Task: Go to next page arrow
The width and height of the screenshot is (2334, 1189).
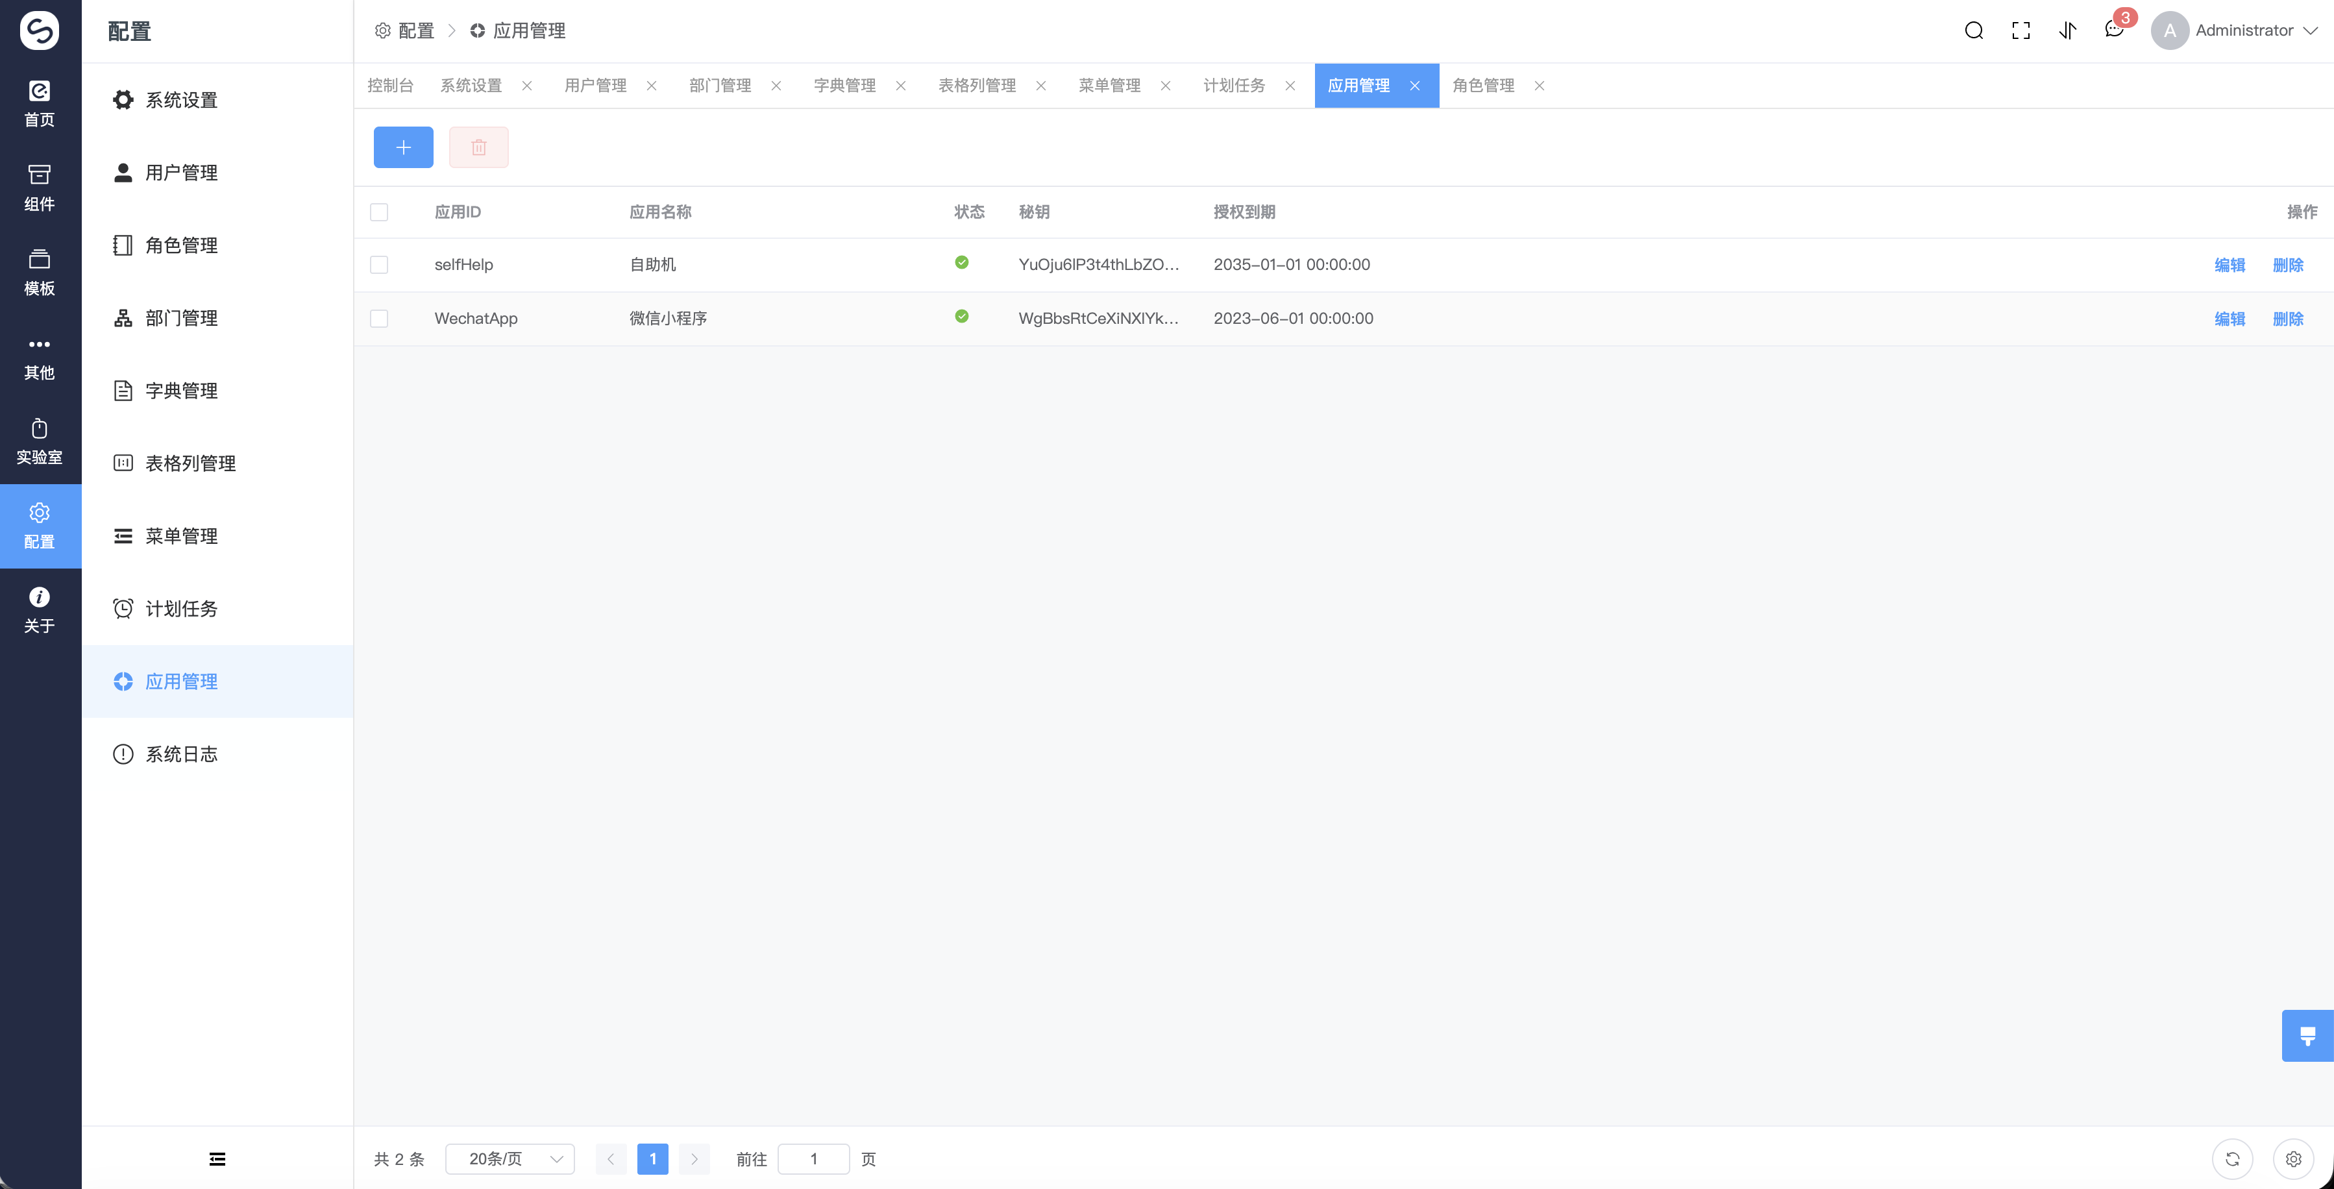Action: coord(694,1159)
